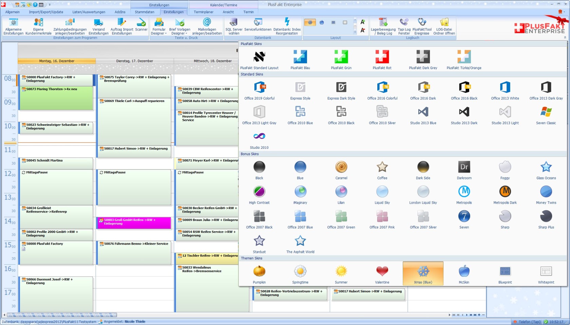Open Brief Vorlagen Designer dropdown

tap(179, 26)
